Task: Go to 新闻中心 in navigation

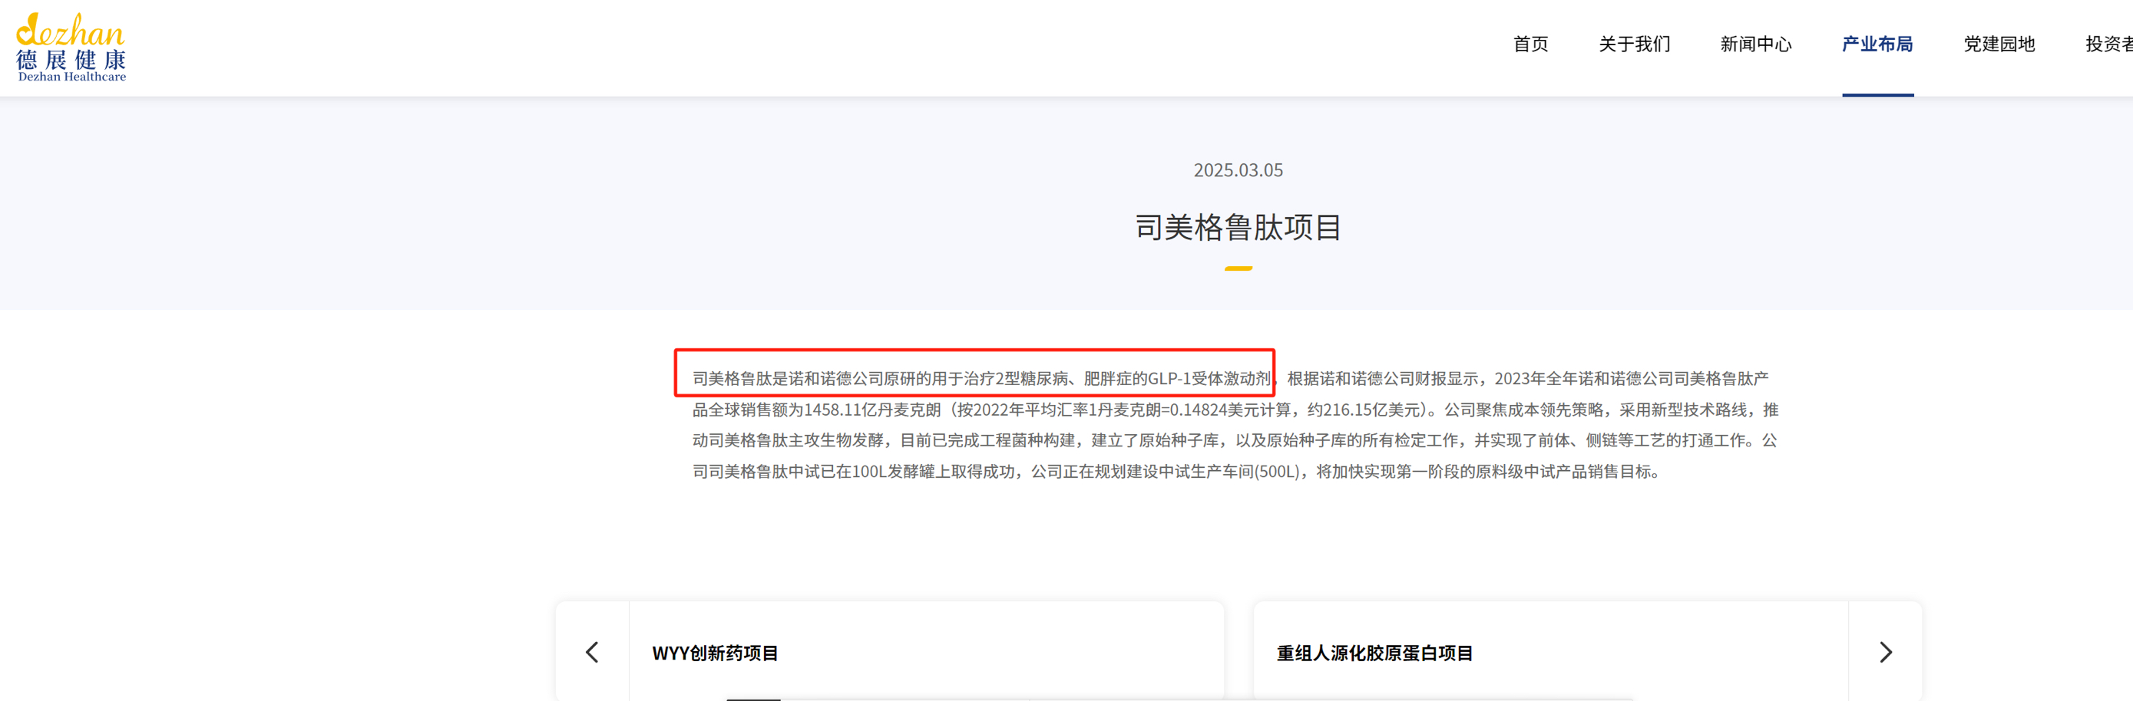Action: (x=1755, y=44)
